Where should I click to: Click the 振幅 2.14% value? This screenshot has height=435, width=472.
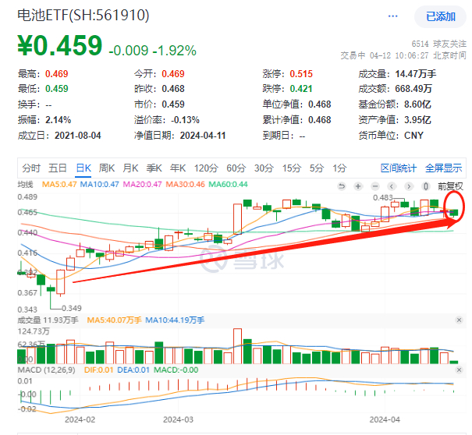tap(58, 120)
